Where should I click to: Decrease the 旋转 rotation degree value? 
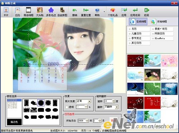pos(113,102)
